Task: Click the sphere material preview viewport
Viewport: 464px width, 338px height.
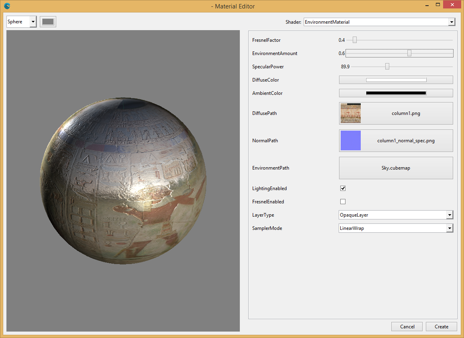Action: coord(123,181)
